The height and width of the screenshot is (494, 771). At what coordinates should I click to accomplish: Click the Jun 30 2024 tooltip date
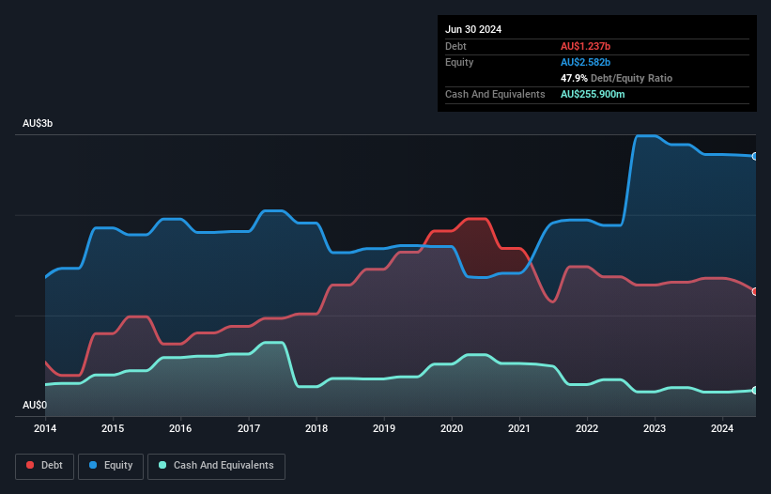[473, 29]
